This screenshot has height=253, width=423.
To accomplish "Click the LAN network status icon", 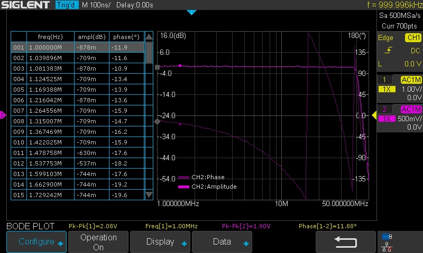I will click(x=387, y=246).
